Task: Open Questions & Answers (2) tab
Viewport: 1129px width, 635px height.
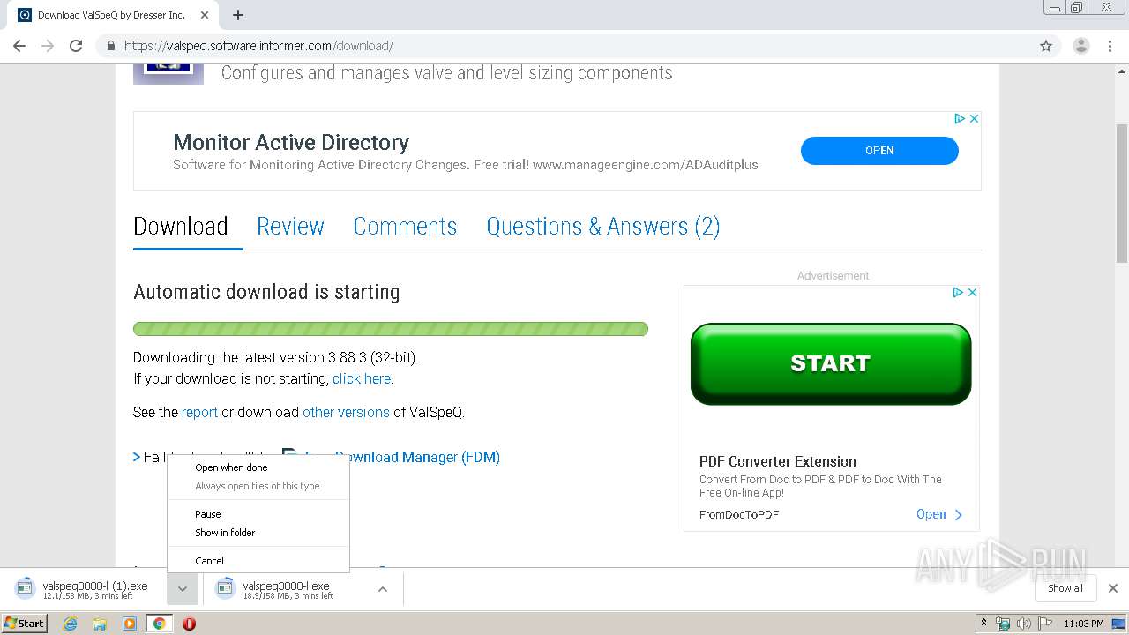Action: pos(603,227)
